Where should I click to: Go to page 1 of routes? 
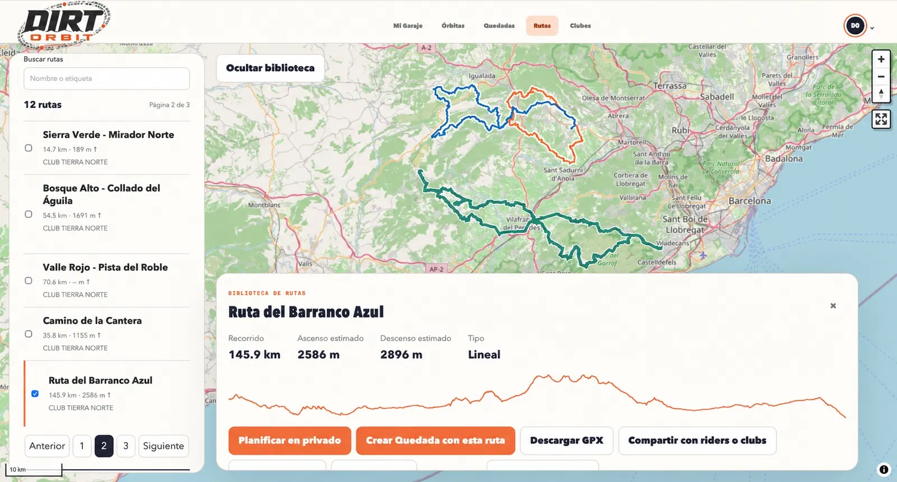click(82, 446)
